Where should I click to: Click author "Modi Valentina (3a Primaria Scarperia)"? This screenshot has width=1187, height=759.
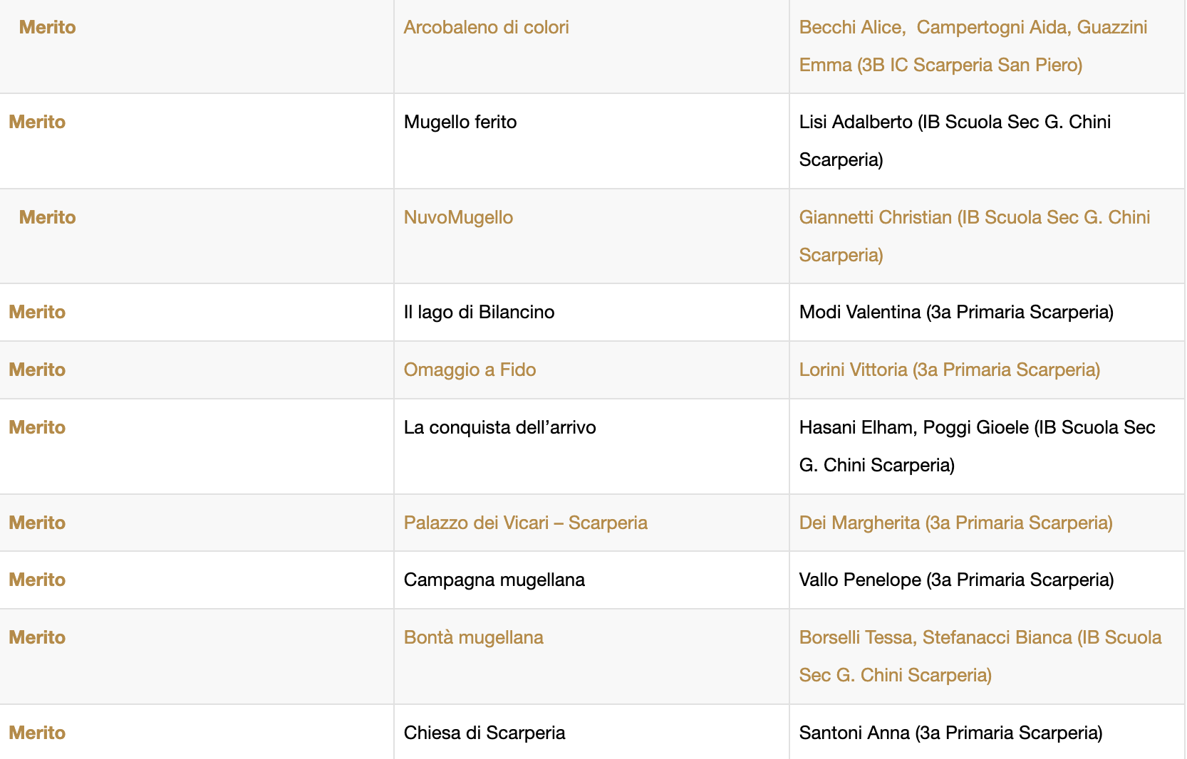[x=955, y=313]
